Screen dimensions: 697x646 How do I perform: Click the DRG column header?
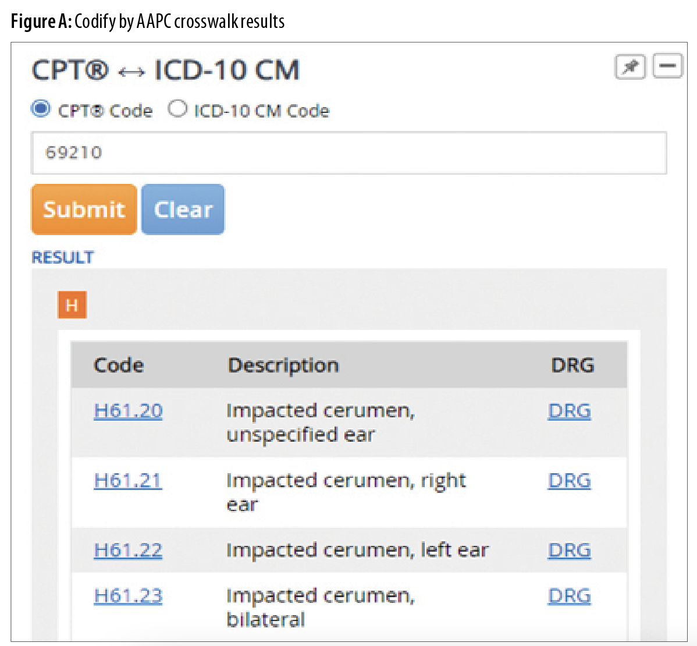pyautogui.click(x=572, y=365)
